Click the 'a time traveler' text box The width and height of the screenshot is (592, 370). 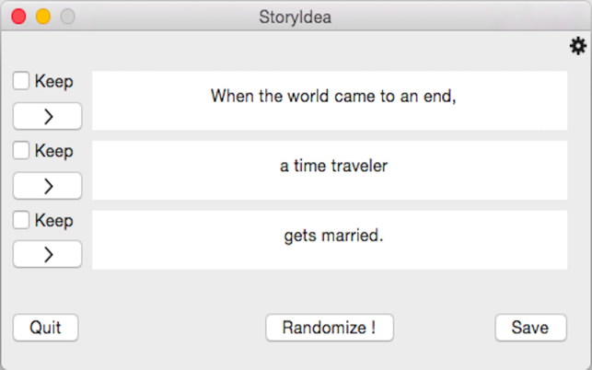point(330,170)
